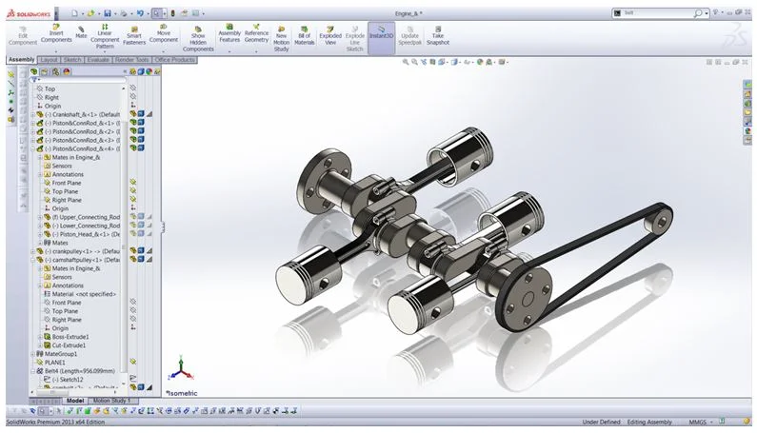Insert a Bill of Materials

pos(304,36)
